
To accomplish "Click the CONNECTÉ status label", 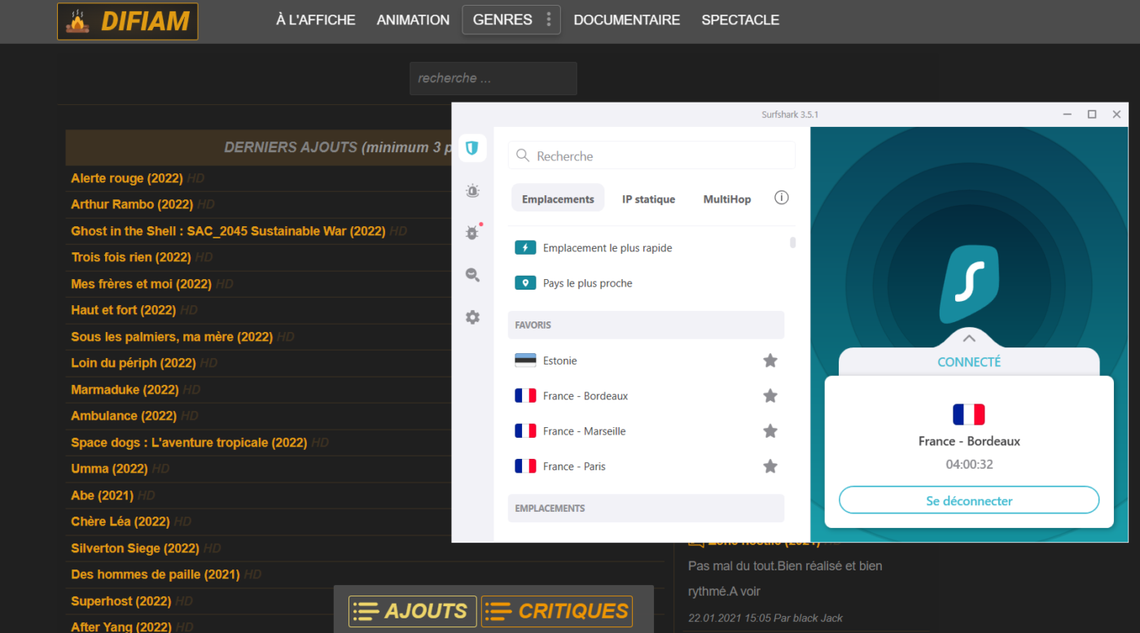I will pos(969,362).
